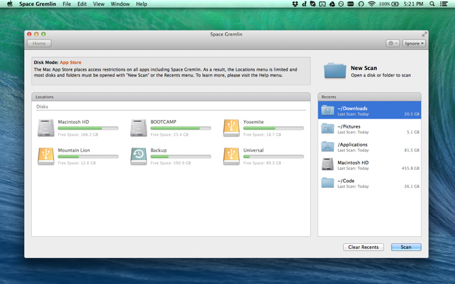Click the Clear Recents button
Image resolution: width=455 pixels, height=284 pixels.
pyautogui.click(x=363, y=247)
